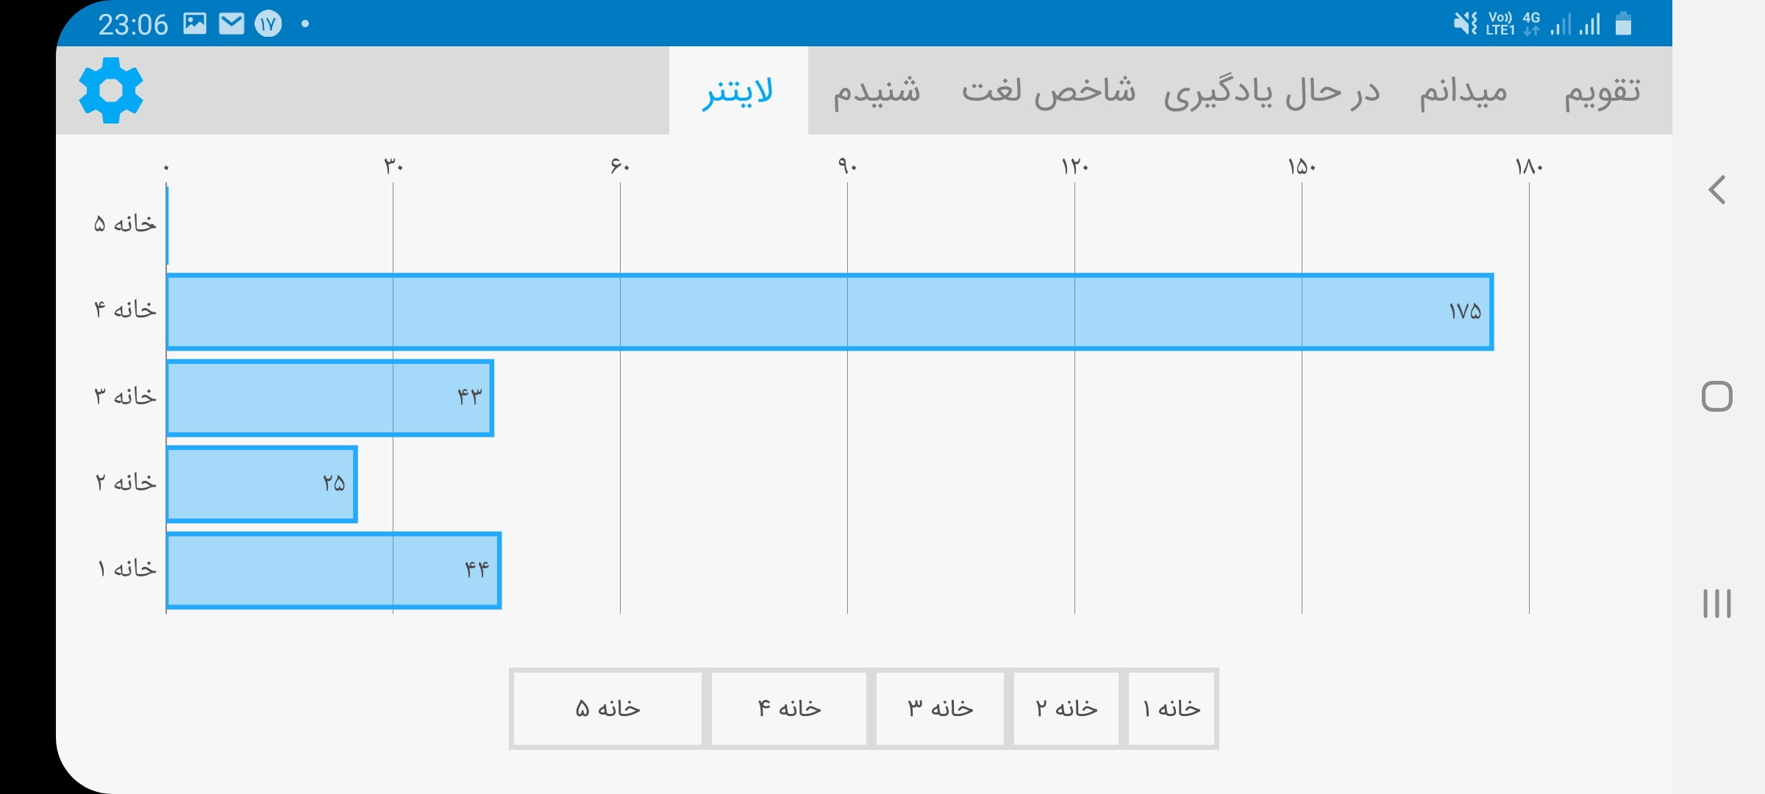Tap the mail notification icon in status bar
Image resolution: width=1765 pixels, height=794 pixels.
coord(232,24)
